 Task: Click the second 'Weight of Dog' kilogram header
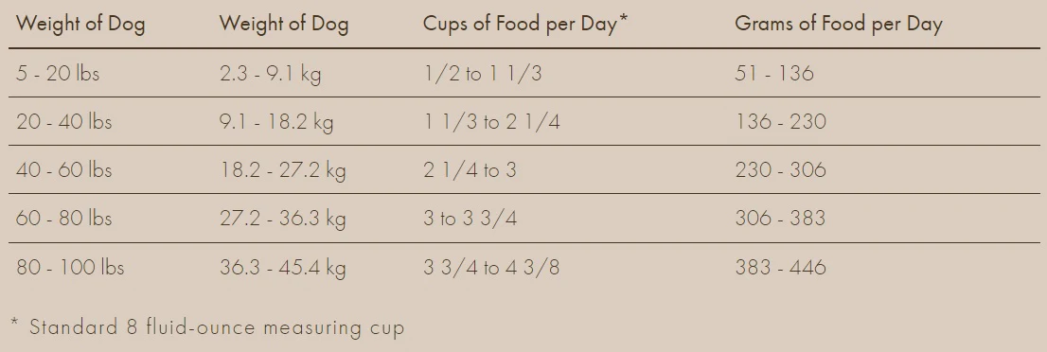[284, 24]
